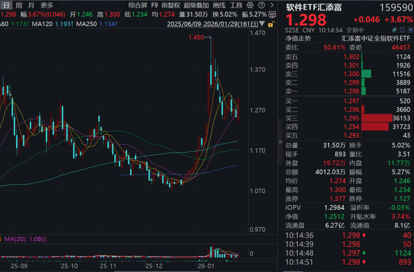
Task: Click the 买三 red order volume bar
Action: (x=377, y=118)
